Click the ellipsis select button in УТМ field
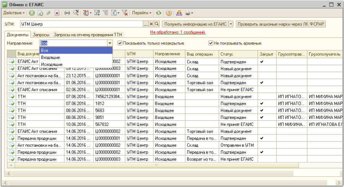This screenshot has height=187, width=344. tap(146, 24)
